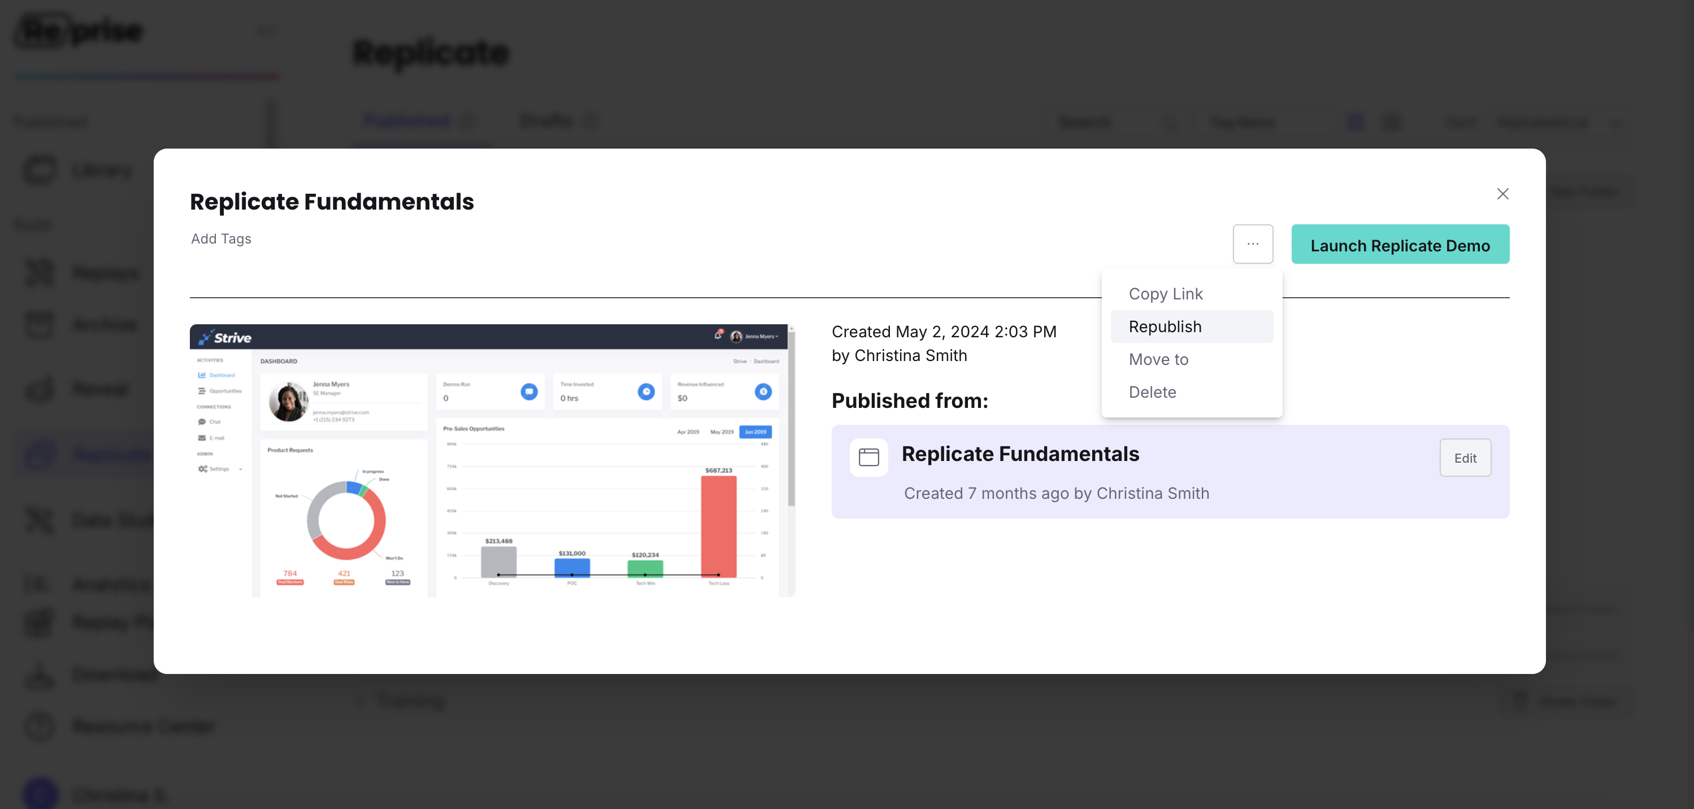The height and width of the screenshot is (809, 1694).
Task: Close the Replicate Fundamentals dialog
Action: [1502, 194]
